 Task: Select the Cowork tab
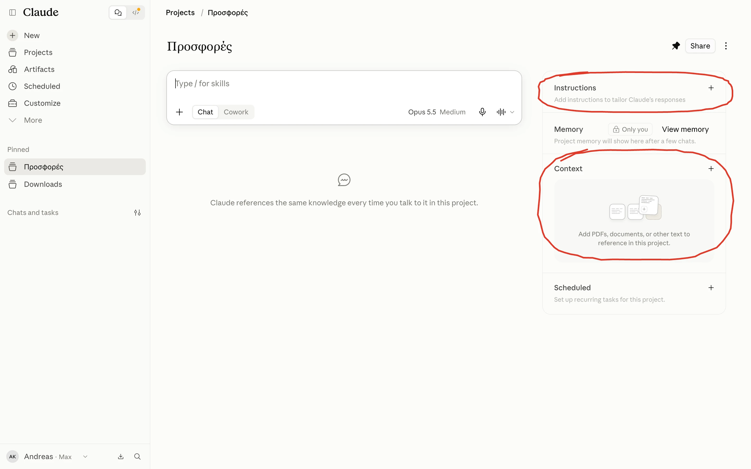(x=236, y=112)
